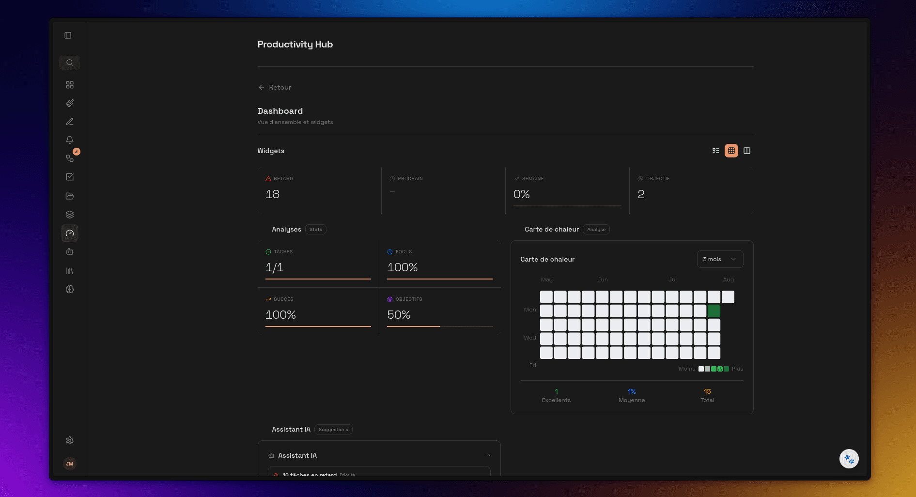This screenshot has height=497, width=916.
Task: Open the PROCHAIN widget card
Action: pyautogui.click(x=443, y=191)
